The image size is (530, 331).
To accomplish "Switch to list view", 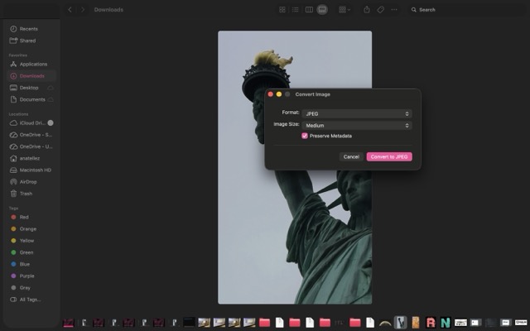I will point(296,10).
